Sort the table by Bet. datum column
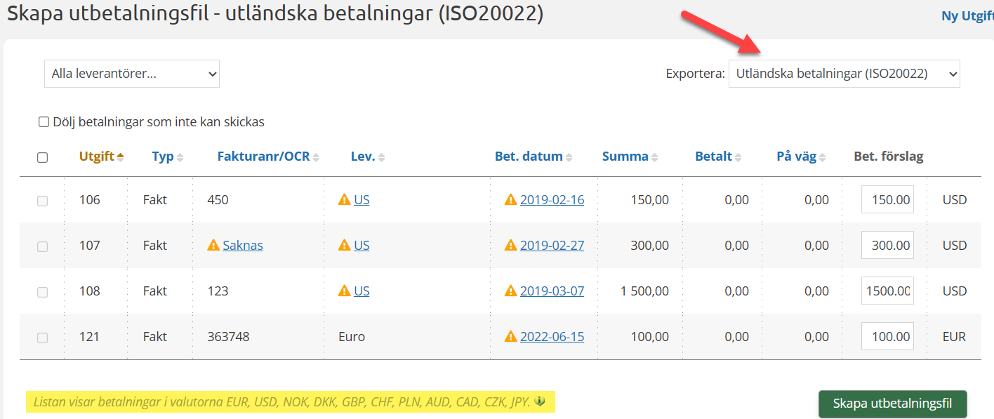994x419 pixels. pyautogui.click(x=529, y=157)
